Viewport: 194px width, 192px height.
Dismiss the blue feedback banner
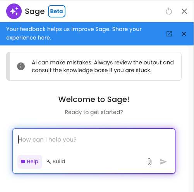point(184,34)
